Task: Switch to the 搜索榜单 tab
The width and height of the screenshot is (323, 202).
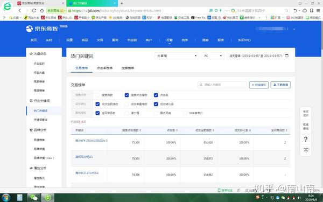Action: 128,68
